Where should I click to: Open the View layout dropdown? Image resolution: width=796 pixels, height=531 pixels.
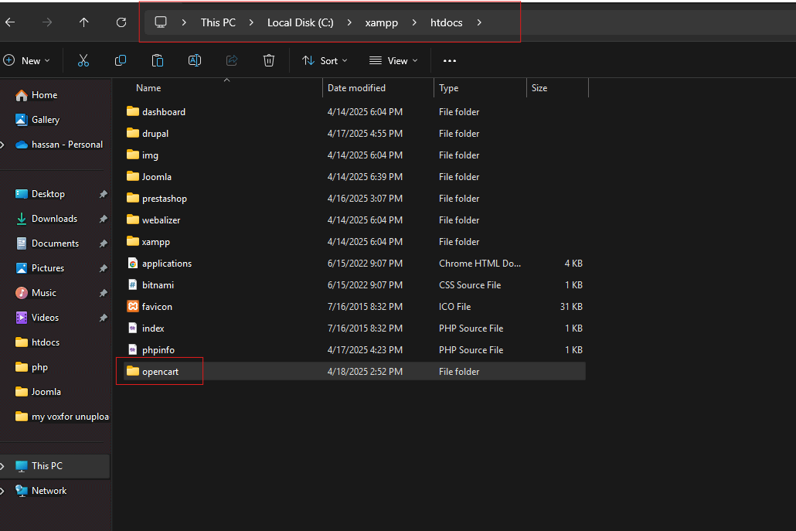[393, 60]
